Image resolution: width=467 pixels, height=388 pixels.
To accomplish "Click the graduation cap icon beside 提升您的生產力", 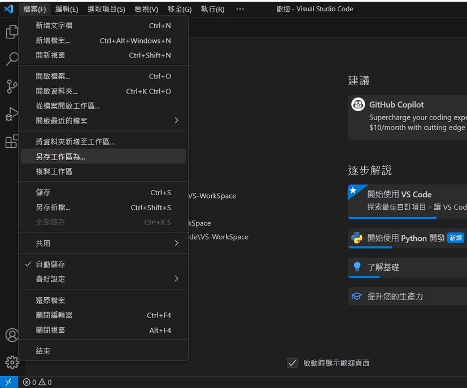I will point(356,296).
